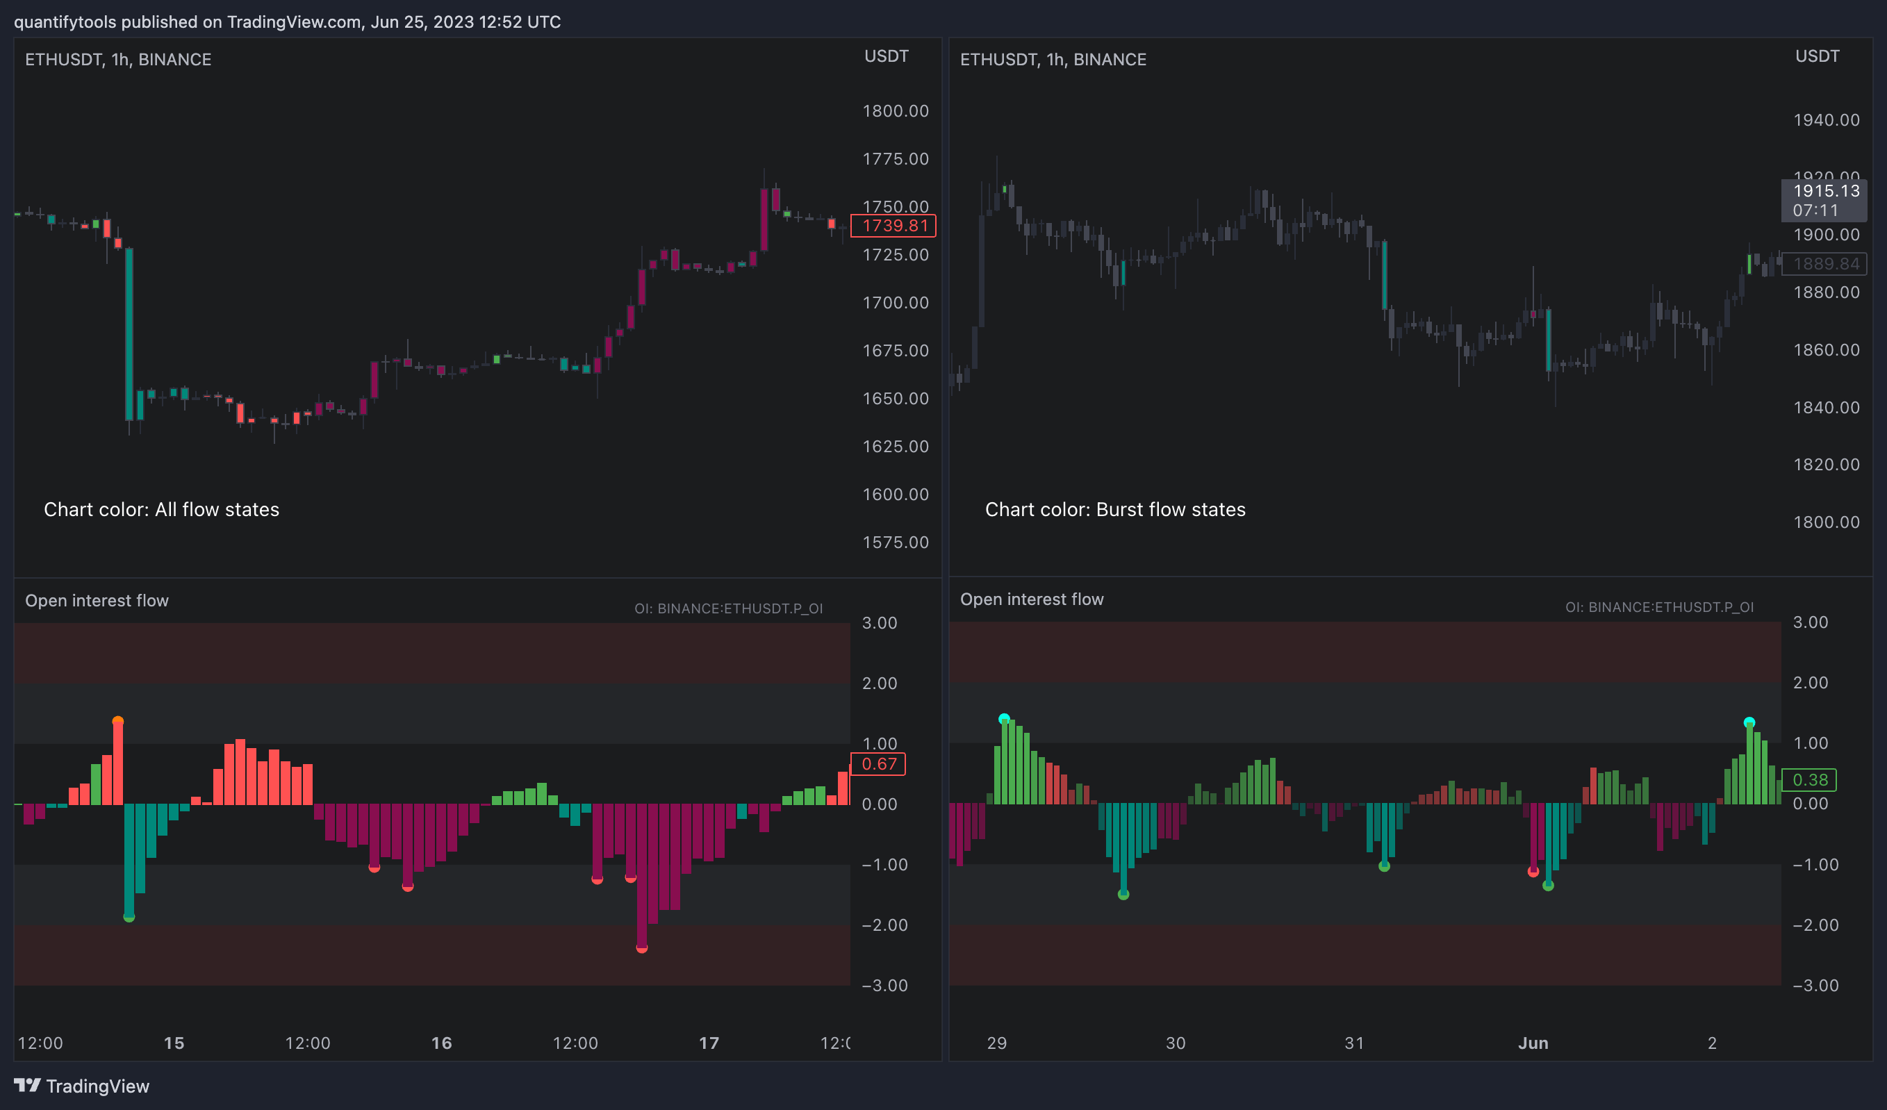Click the 1940.00 price tick on right chart

[x=1827, y=119]
